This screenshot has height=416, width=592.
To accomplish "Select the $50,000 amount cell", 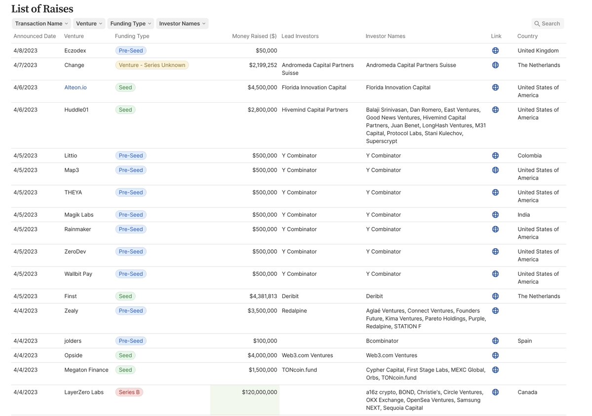I will [267, 51].
